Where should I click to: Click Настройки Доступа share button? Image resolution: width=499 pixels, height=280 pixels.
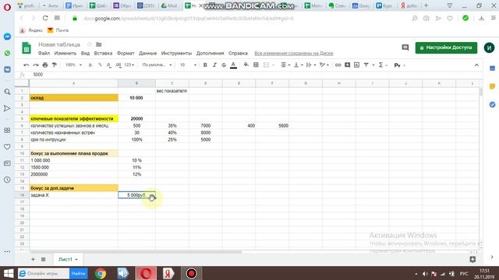446,47
